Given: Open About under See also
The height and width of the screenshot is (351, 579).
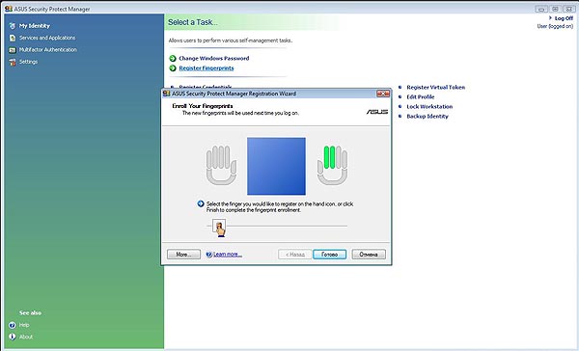Looking at the screenshot, I should pyautogui.click(x=26, y=337).
